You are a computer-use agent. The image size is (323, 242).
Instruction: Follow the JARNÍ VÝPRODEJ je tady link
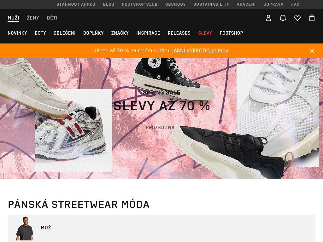200,51
